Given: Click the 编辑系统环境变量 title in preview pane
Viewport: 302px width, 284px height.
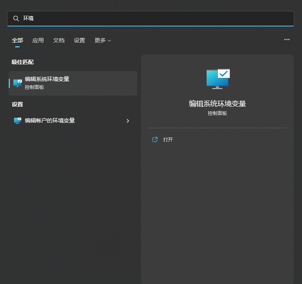Looking at the screenshot, I should coord(217,103).
